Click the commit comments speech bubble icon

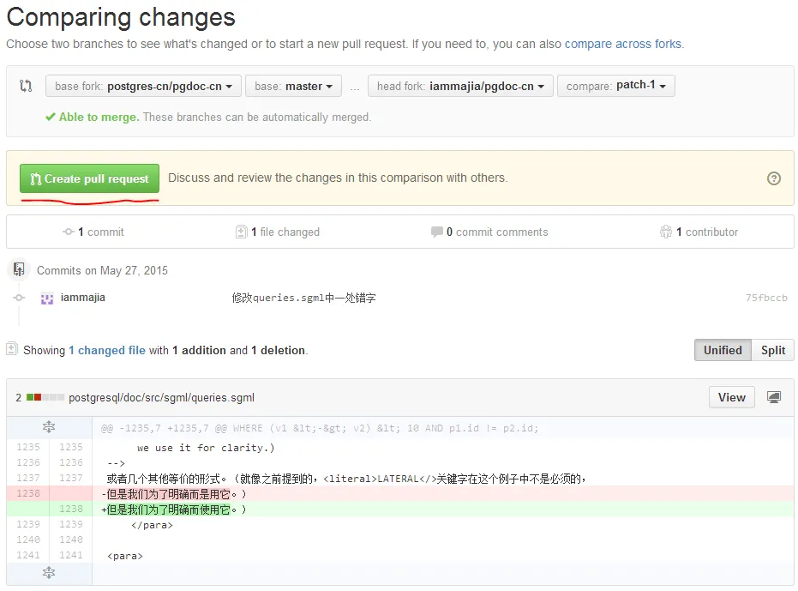(437, 232)
